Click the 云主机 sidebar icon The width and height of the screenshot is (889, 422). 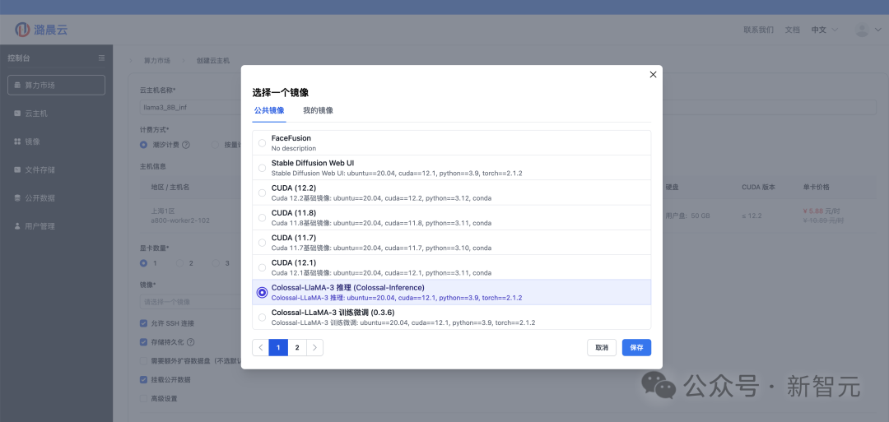coord(17,114)
